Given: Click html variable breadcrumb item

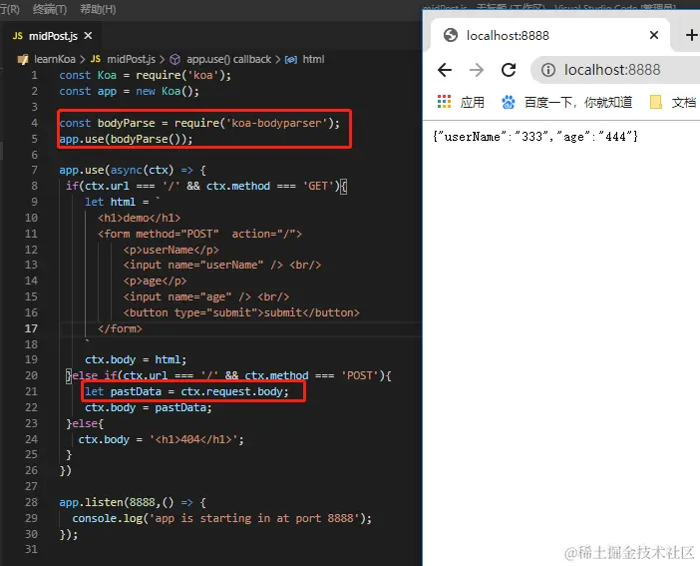Looking at the screenshot, I should click(313, 59).
